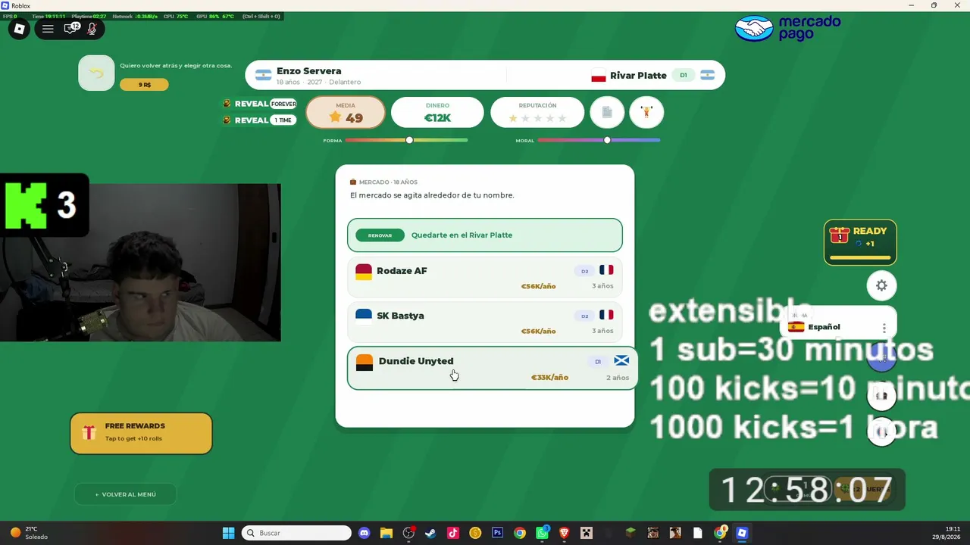Image resolution: width=970 pixels, height=545 pixels.
Task: Click the Mercado Pago logo
Action: 788,28
